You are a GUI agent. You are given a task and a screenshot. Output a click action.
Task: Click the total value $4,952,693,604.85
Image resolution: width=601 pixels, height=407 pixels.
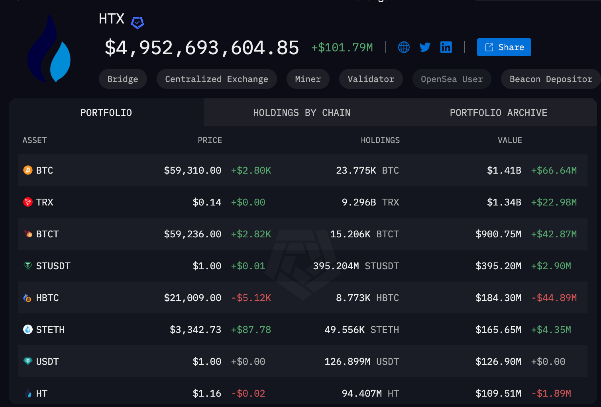coord(202,48)
